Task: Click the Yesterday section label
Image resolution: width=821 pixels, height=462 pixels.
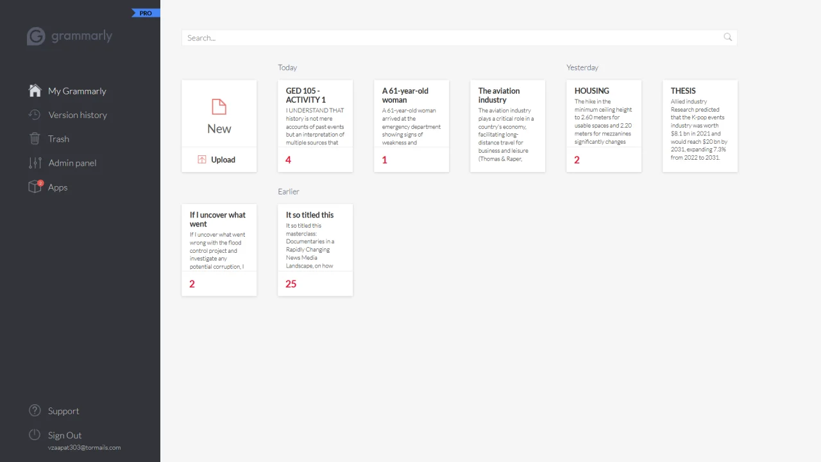Action: 582,67
